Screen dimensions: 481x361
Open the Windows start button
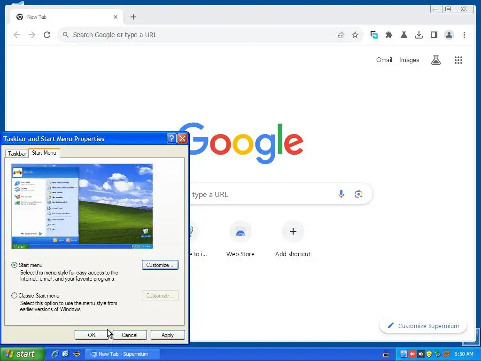tap(22, 354)
